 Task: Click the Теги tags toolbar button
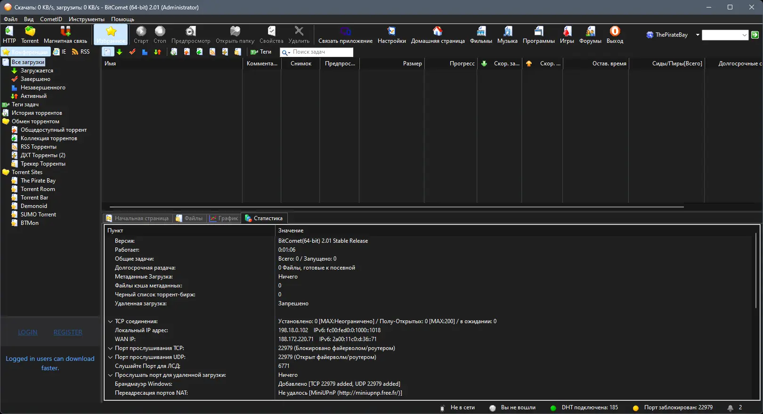point(261,52)
